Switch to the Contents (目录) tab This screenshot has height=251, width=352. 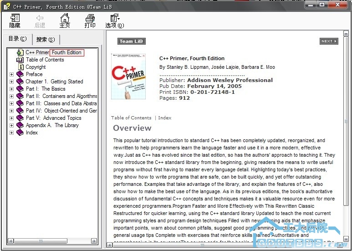pos(18,39)
